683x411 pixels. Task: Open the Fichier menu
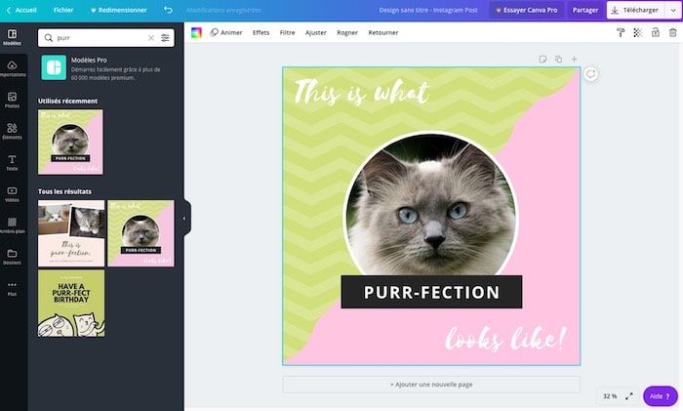(63, 10)
